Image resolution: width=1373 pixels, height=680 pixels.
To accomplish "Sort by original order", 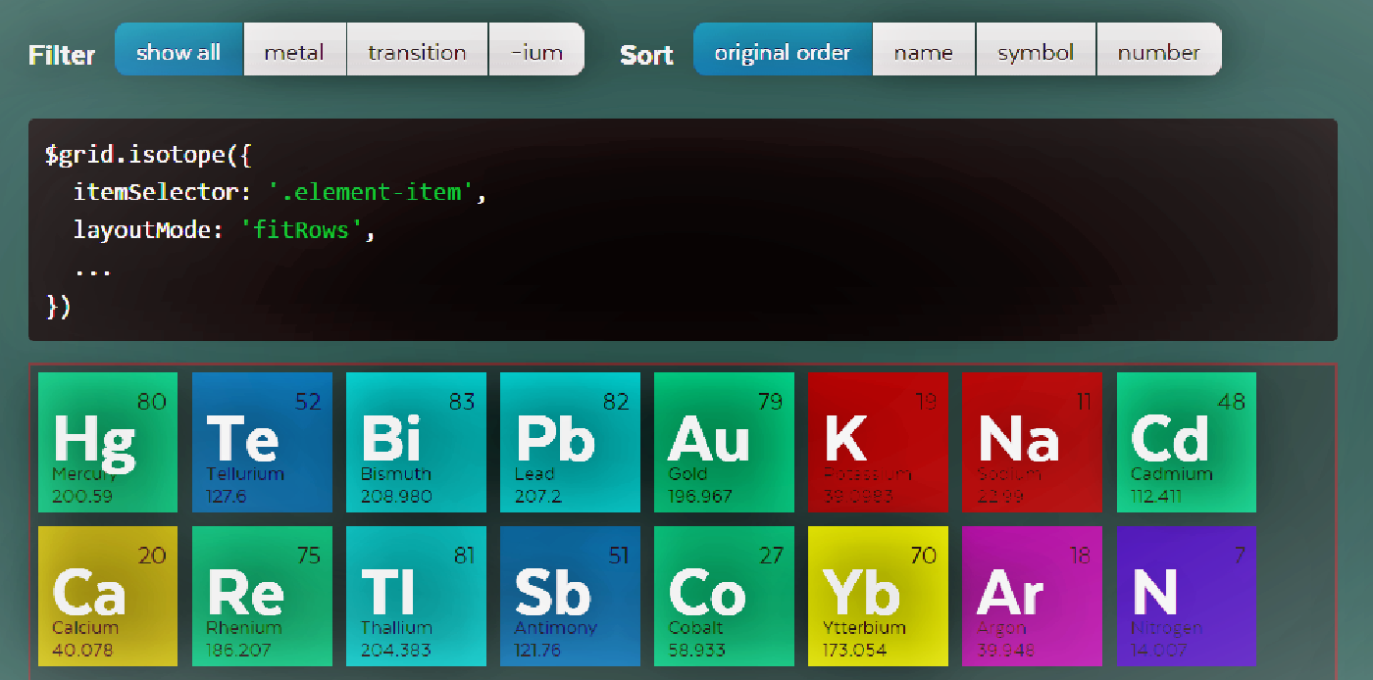I will tap(782, 51).
